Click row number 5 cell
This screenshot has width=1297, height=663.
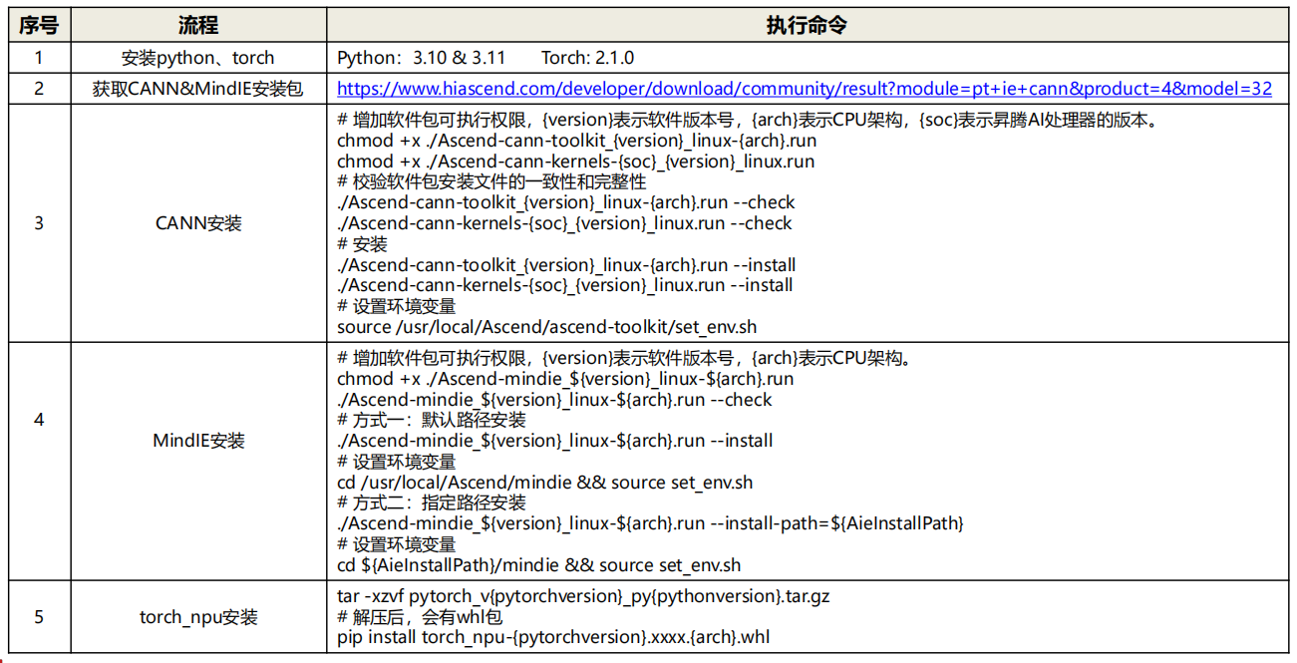click(x=39, y=617)
